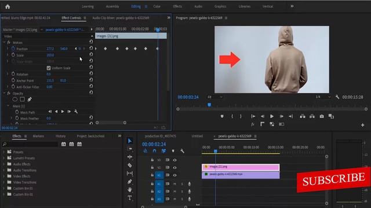Collapse the Mask (1) section
Viewport: 371px width, 208px height.
click(8, 106)
